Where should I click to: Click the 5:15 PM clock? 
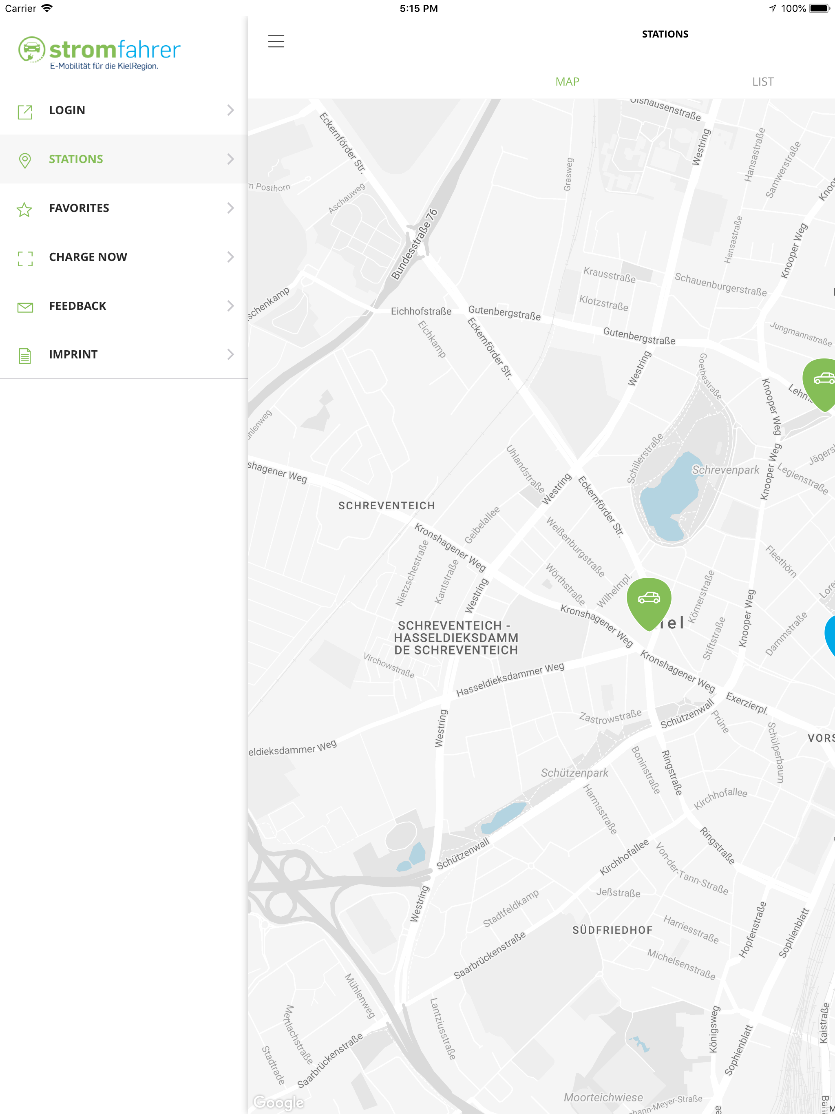coord(418,8)
